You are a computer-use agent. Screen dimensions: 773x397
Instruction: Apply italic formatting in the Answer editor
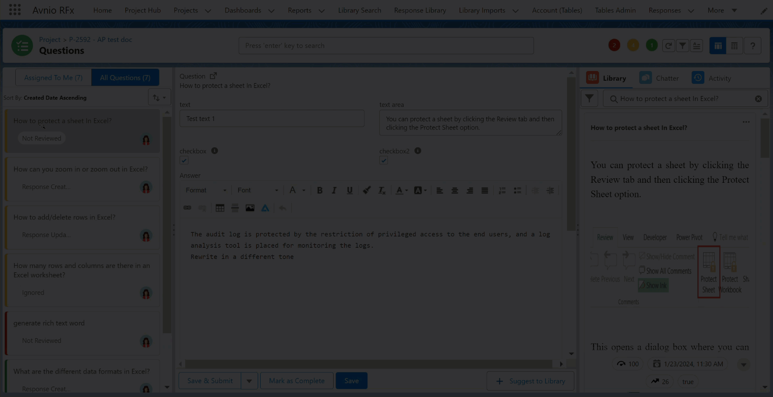(334, 190)
